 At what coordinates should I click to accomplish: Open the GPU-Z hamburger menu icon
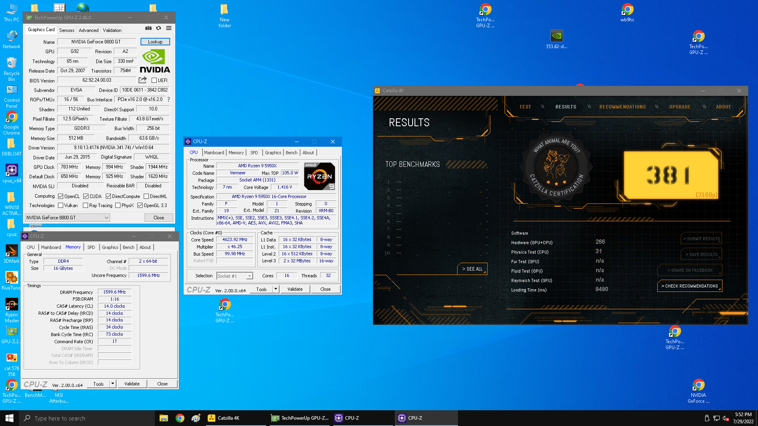pos(169,28)
